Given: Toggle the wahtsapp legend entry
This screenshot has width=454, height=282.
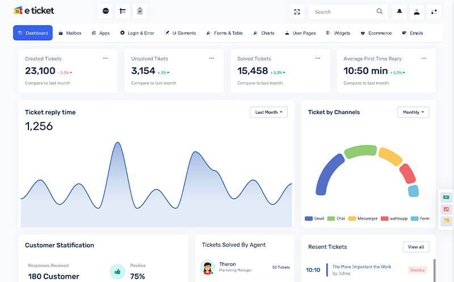Looking at the screenshot, I should click(x=394, y=219).
